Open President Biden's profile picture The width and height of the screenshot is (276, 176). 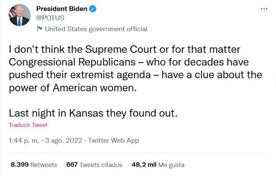(19, 15)
